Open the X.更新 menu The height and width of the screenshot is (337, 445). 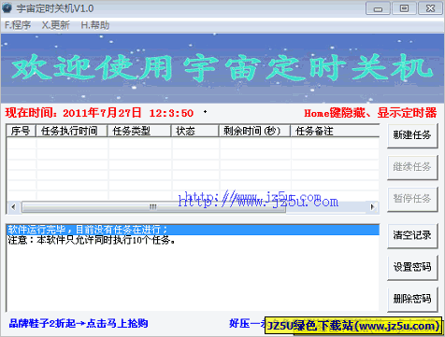click(x=56, y=25)
